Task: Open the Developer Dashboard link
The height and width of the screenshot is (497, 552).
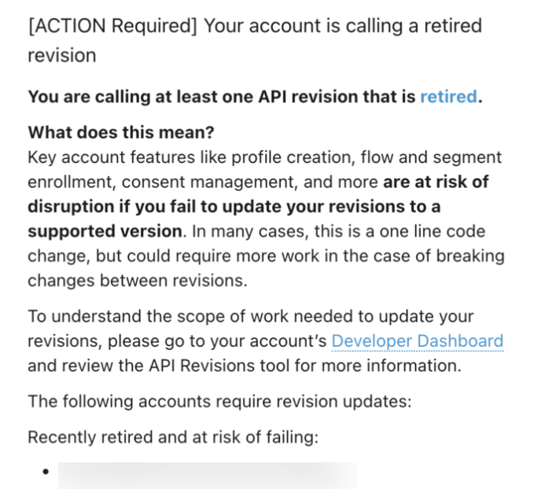Action: tap(417, 341)
